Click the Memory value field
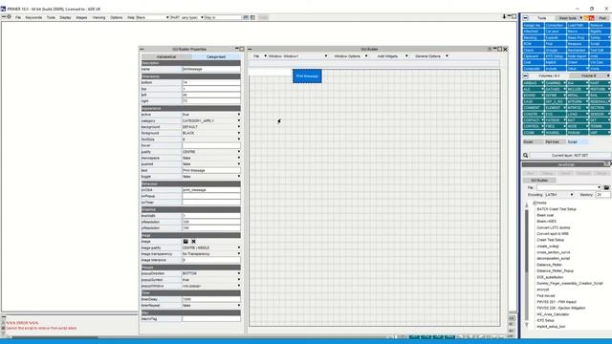 [x=602, y=195]
